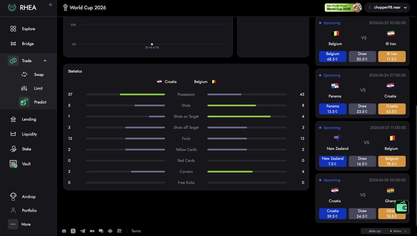
Task: Click the Shots off Target label
Action: coord(186,128)
